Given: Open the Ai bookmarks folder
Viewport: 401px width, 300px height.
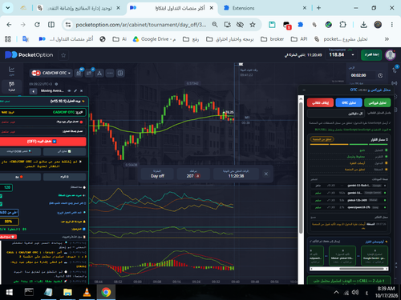Looking at the screenshot, I should [119, 39].
